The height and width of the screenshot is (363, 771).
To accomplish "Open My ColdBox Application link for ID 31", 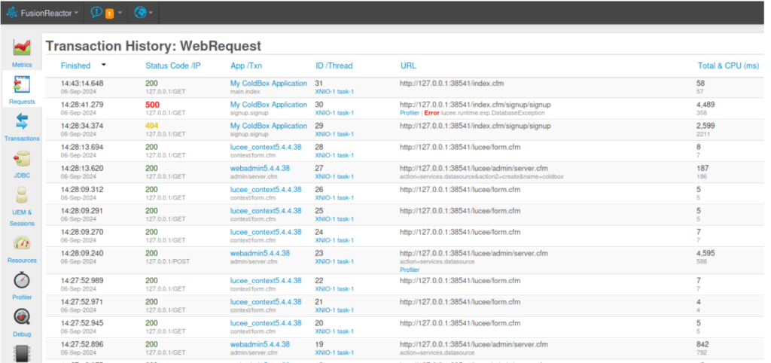I will point(269,83).
